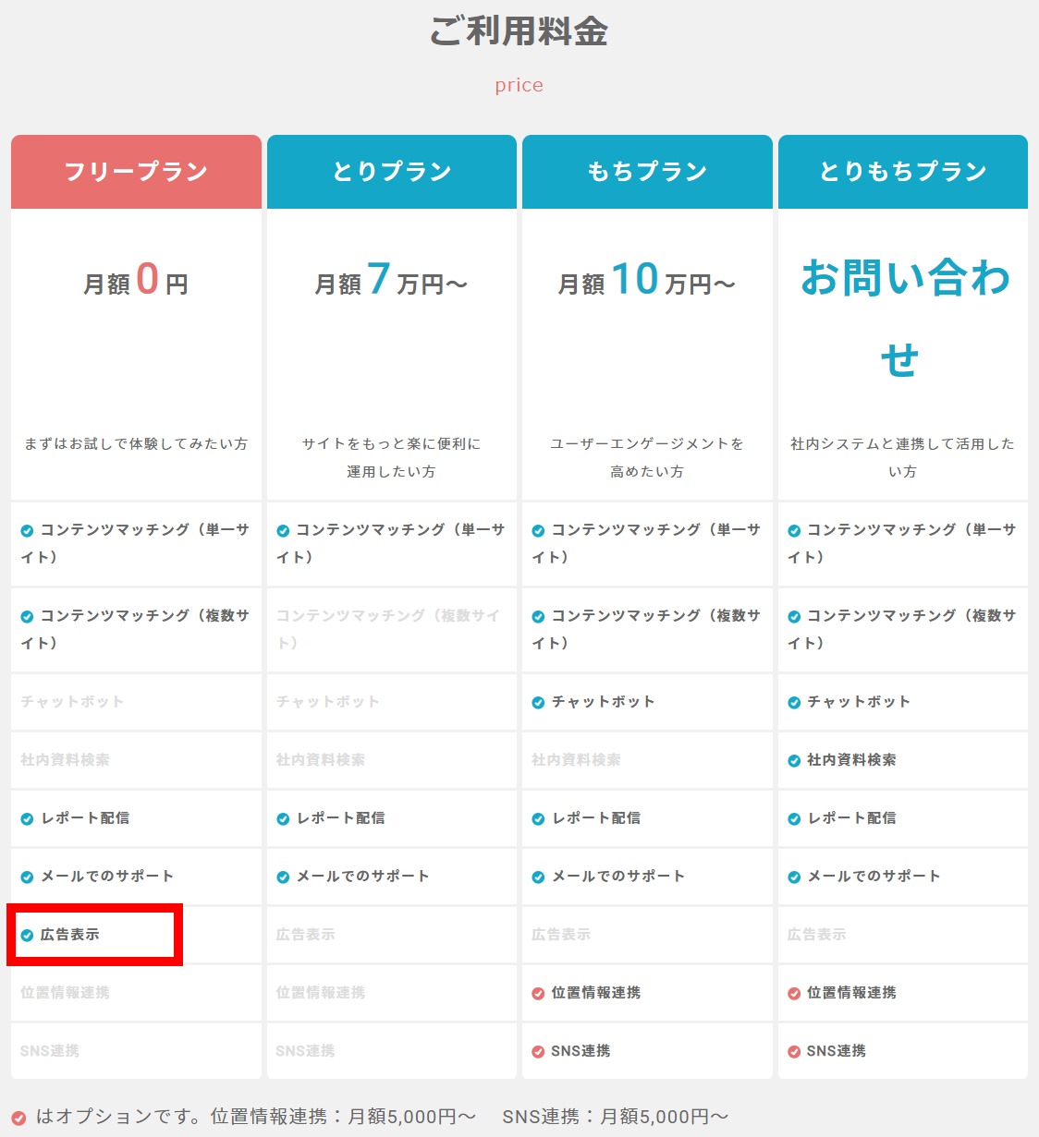This screenshot has width=1039, height=1137.
Task: Click 位置情報連携 text in the とりもちプラン column
Action: (851, 993)
